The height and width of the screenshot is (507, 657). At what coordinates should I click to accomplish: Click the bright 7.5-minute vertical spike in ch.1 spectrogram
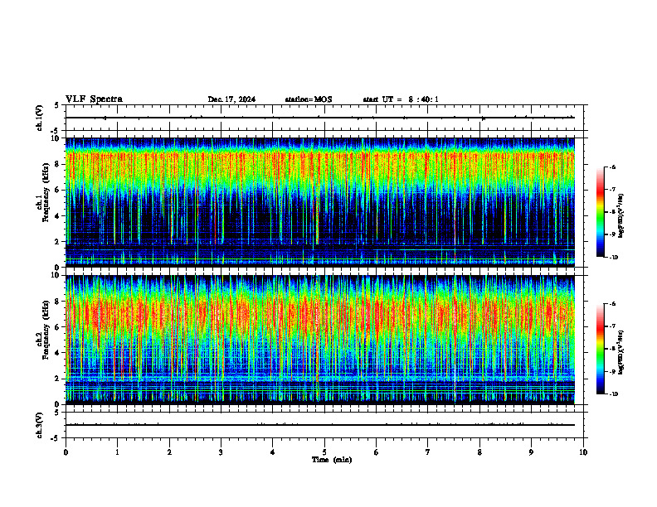(x=455, y=202)
